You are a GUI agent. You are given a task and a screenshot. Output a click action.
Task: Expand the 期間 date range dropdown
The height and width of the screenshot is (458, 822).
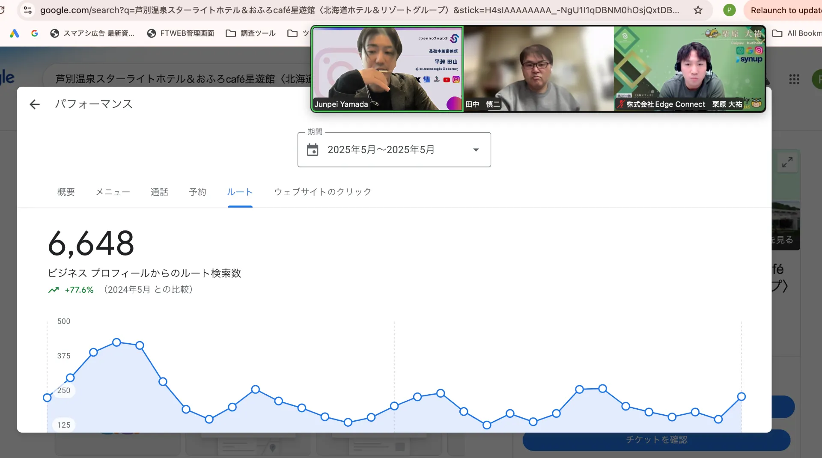(476, 150)
